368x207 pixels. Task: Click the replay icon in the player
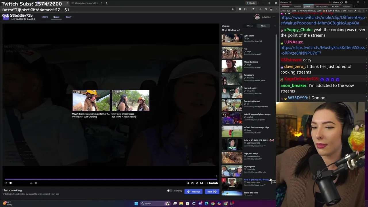pyautogui.click(x=6, y=183)
